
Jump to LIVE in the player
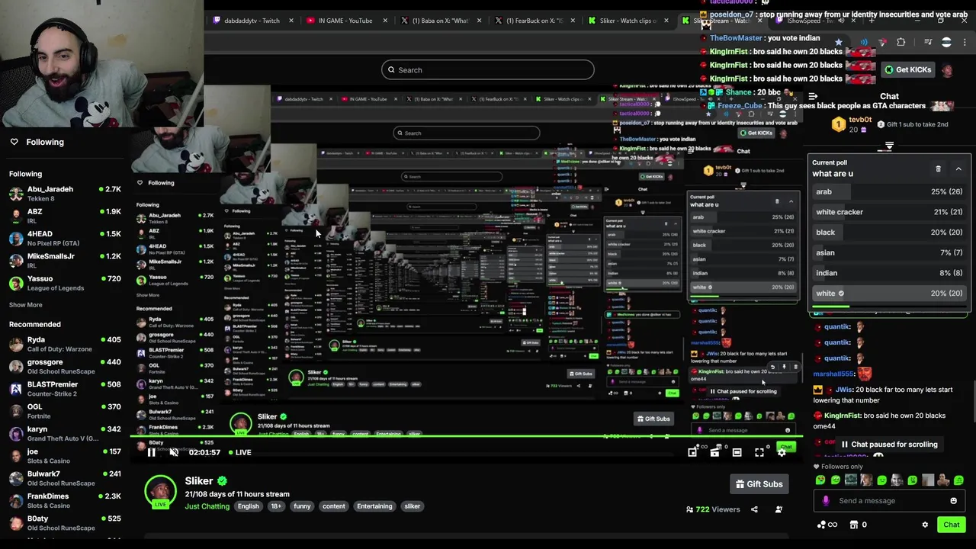point(239,452)
